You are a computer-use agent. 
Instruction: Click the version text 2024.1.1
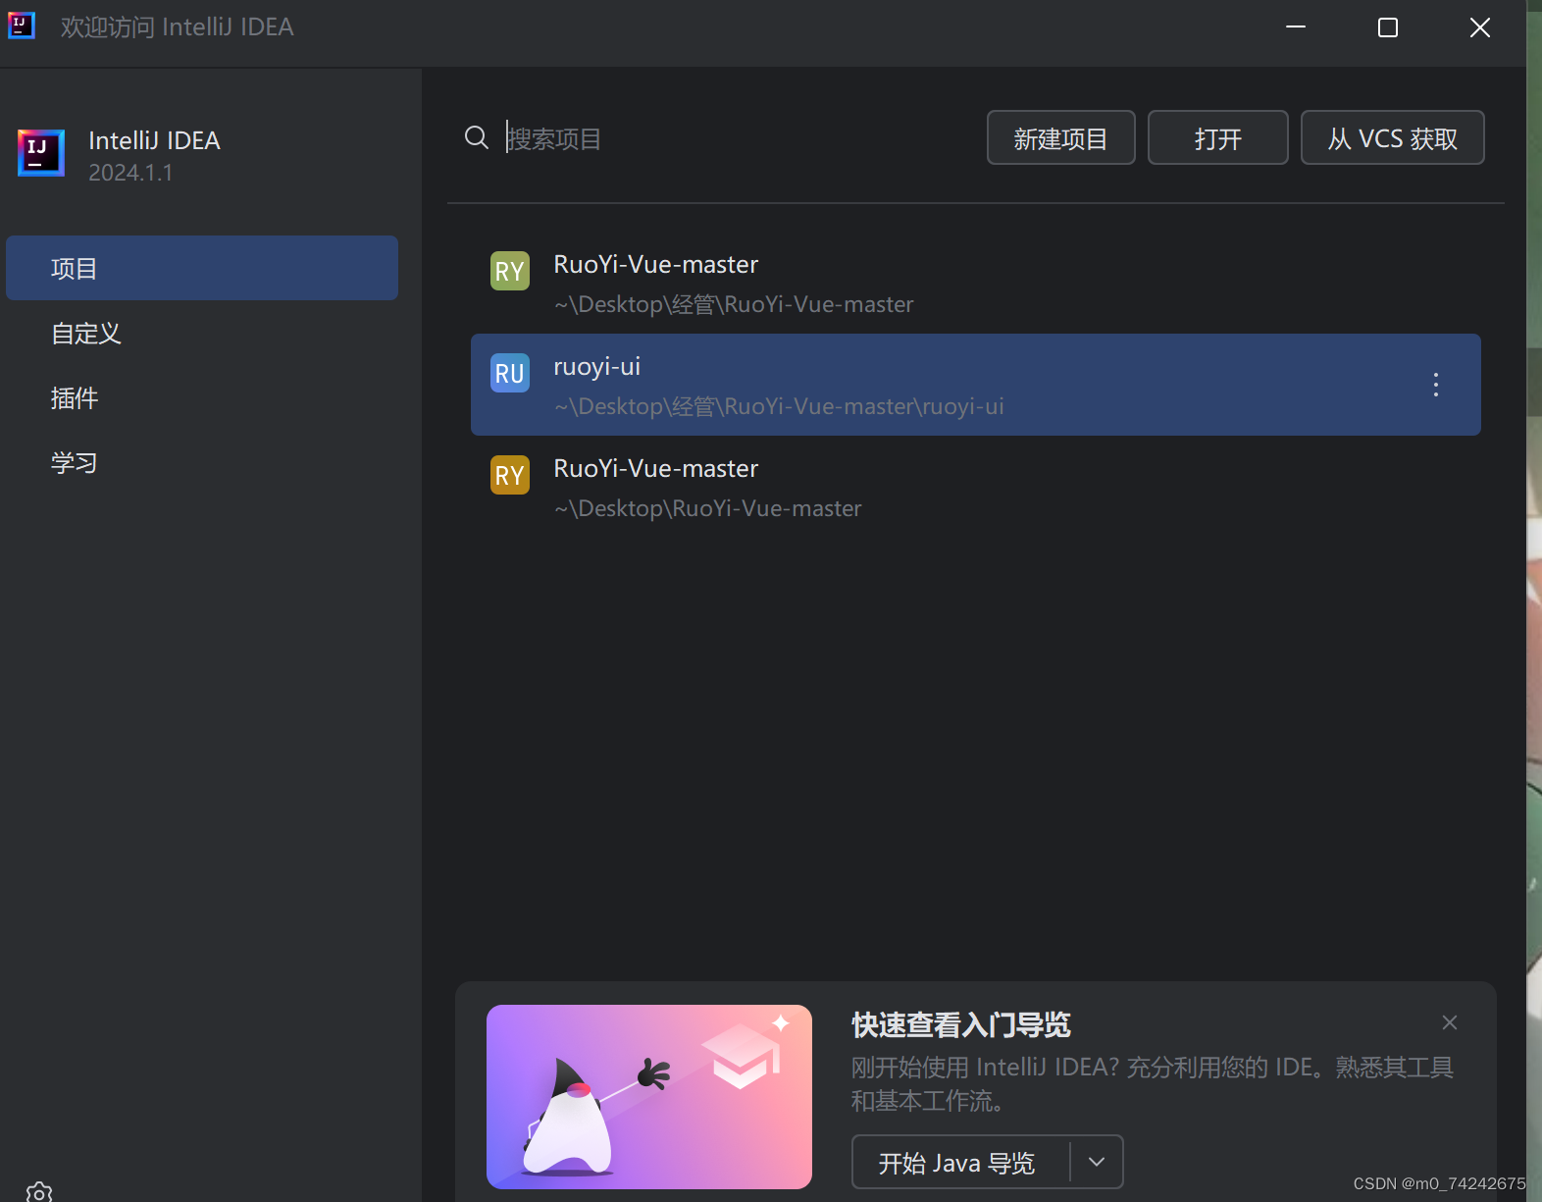coord(130,173)
